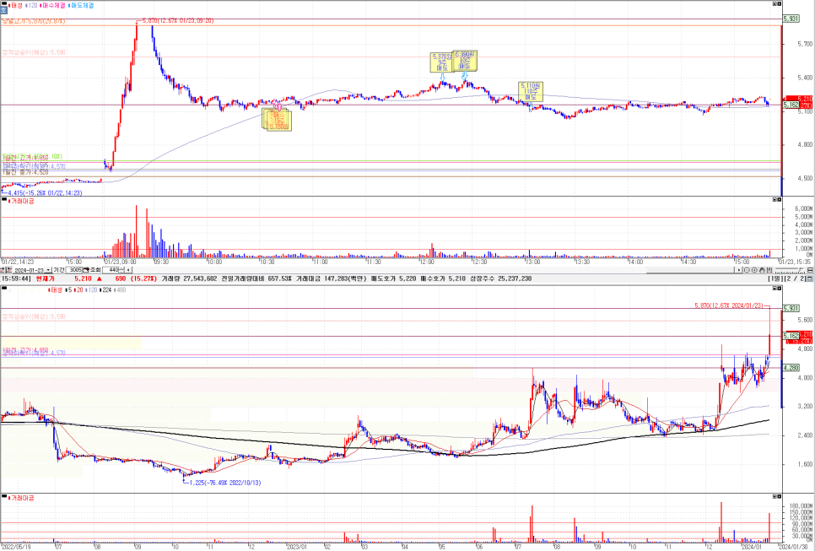This screenshot has height=551, width=815.
Task: Click the 태성 label in the daily chart legend
Action: pyautogui.click(x=57, y=290)
